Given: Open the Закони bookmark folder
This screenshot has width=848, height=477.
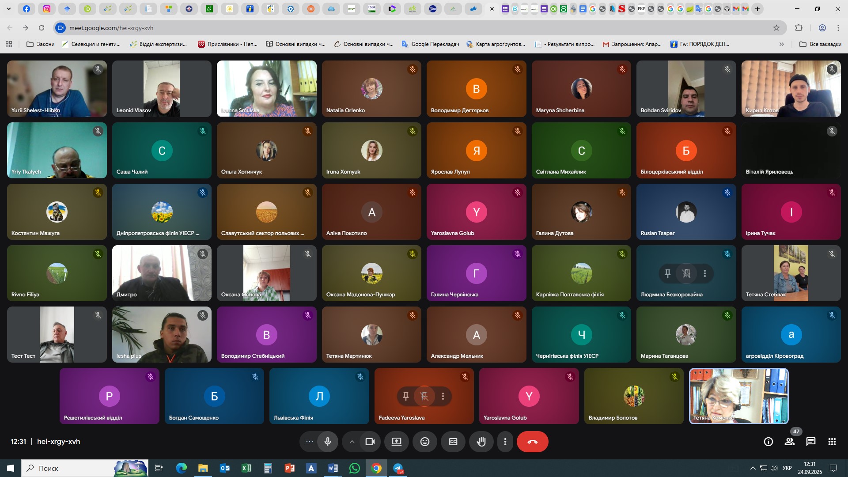Looking at the screenshot, I should coord(41,44).
